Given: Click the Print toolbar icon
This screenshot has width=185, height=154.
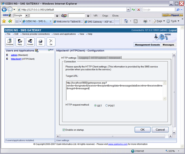Looking at the screenshot, I should point(40,42).
